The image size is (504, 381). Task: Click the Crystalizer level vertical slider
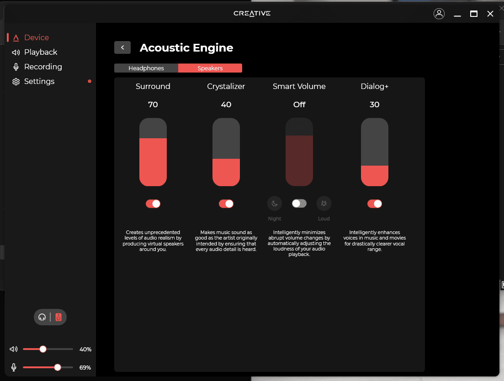[x=226, y=152]
